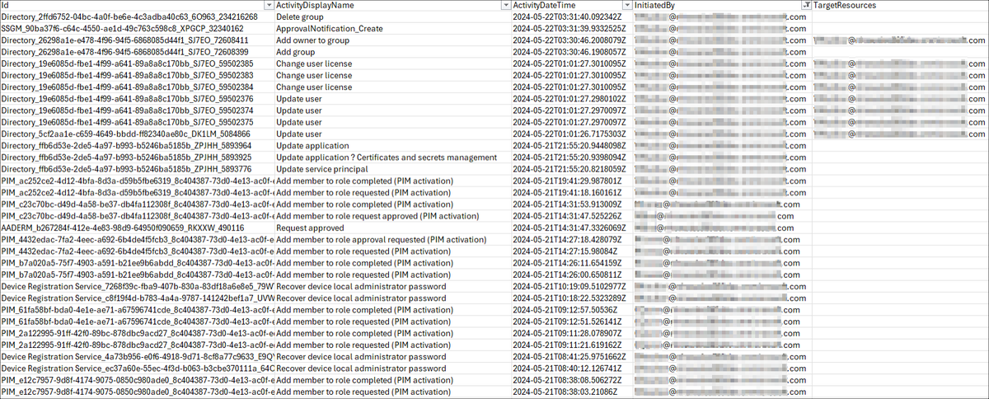This screenshot has width=989, height=399.
Task: Select timestamp 2024-05-21T14:31:53.913009Z
Action: 571,204
